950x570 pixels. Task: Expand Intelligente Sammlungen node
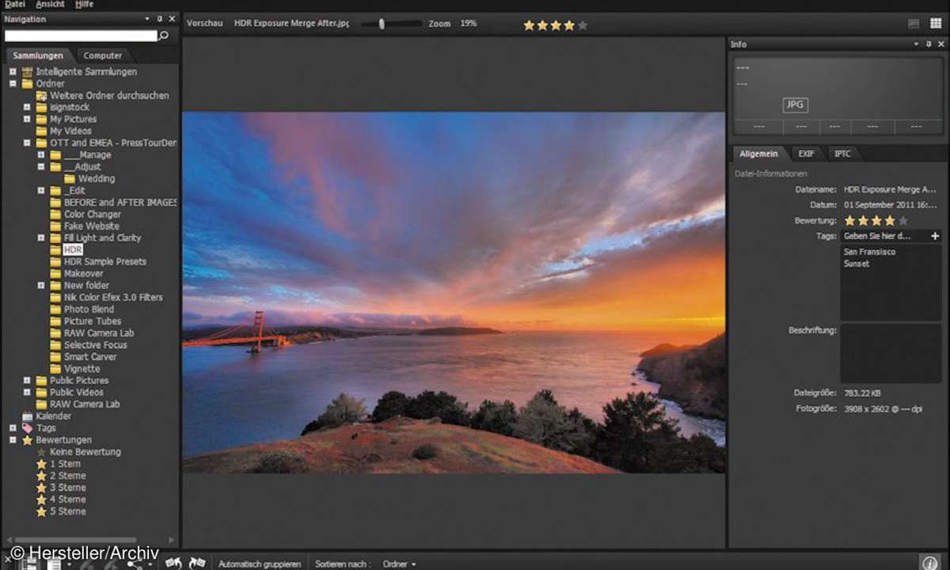[x=13, y=72]
